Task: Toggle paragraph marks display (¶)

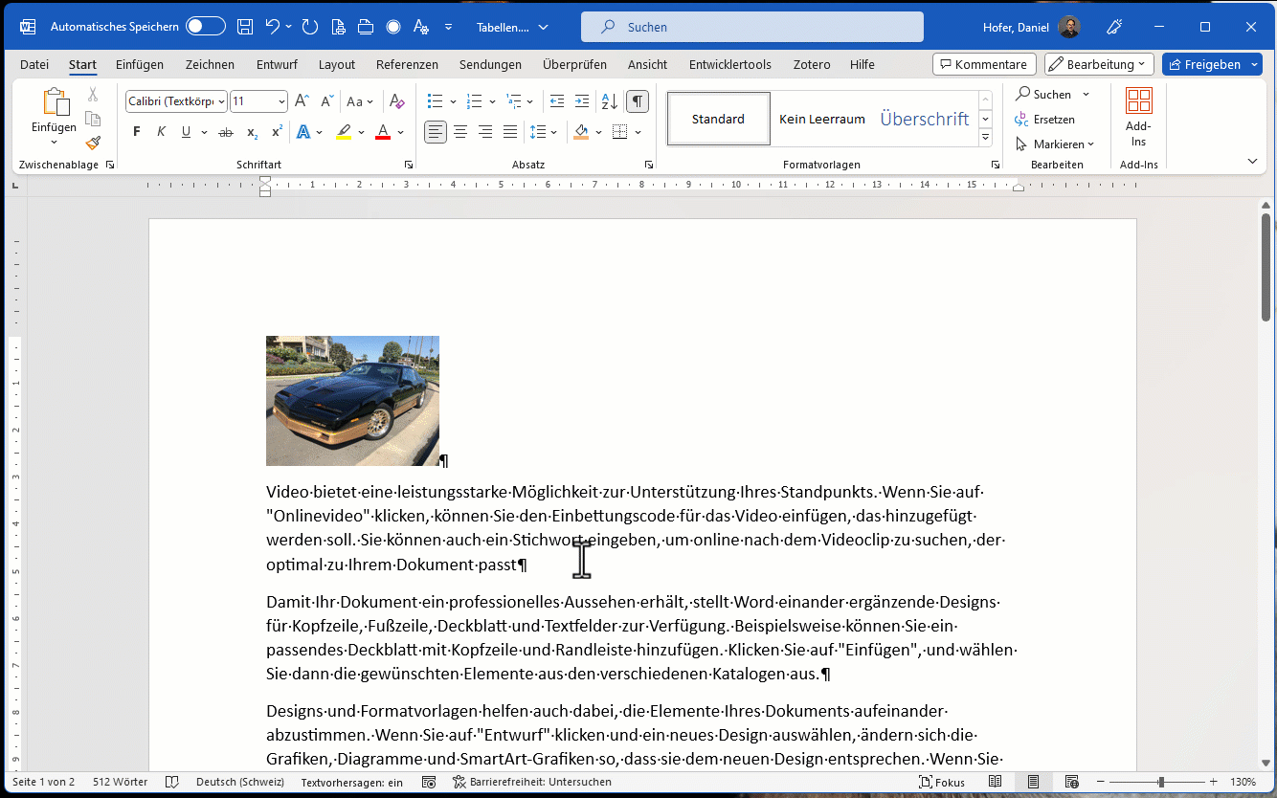Action: [638, 101]
